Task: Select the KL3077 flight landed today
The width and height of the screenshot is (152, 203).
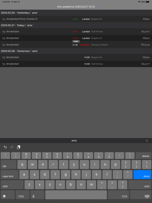Action: pos(76,32)
